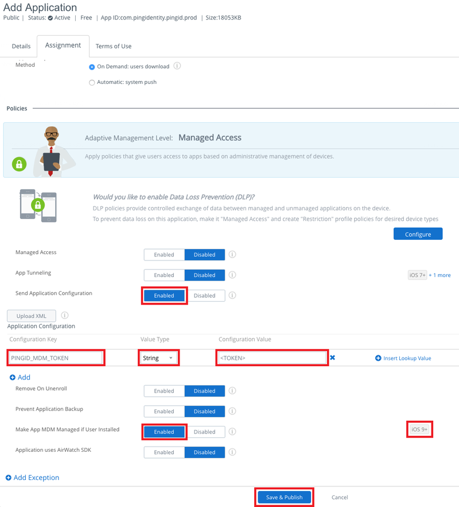Image resolution: width=459 pixels, height=507 pixels.
Task: Click info icon for Send Application Configuration
Action: tap(233, 295)
